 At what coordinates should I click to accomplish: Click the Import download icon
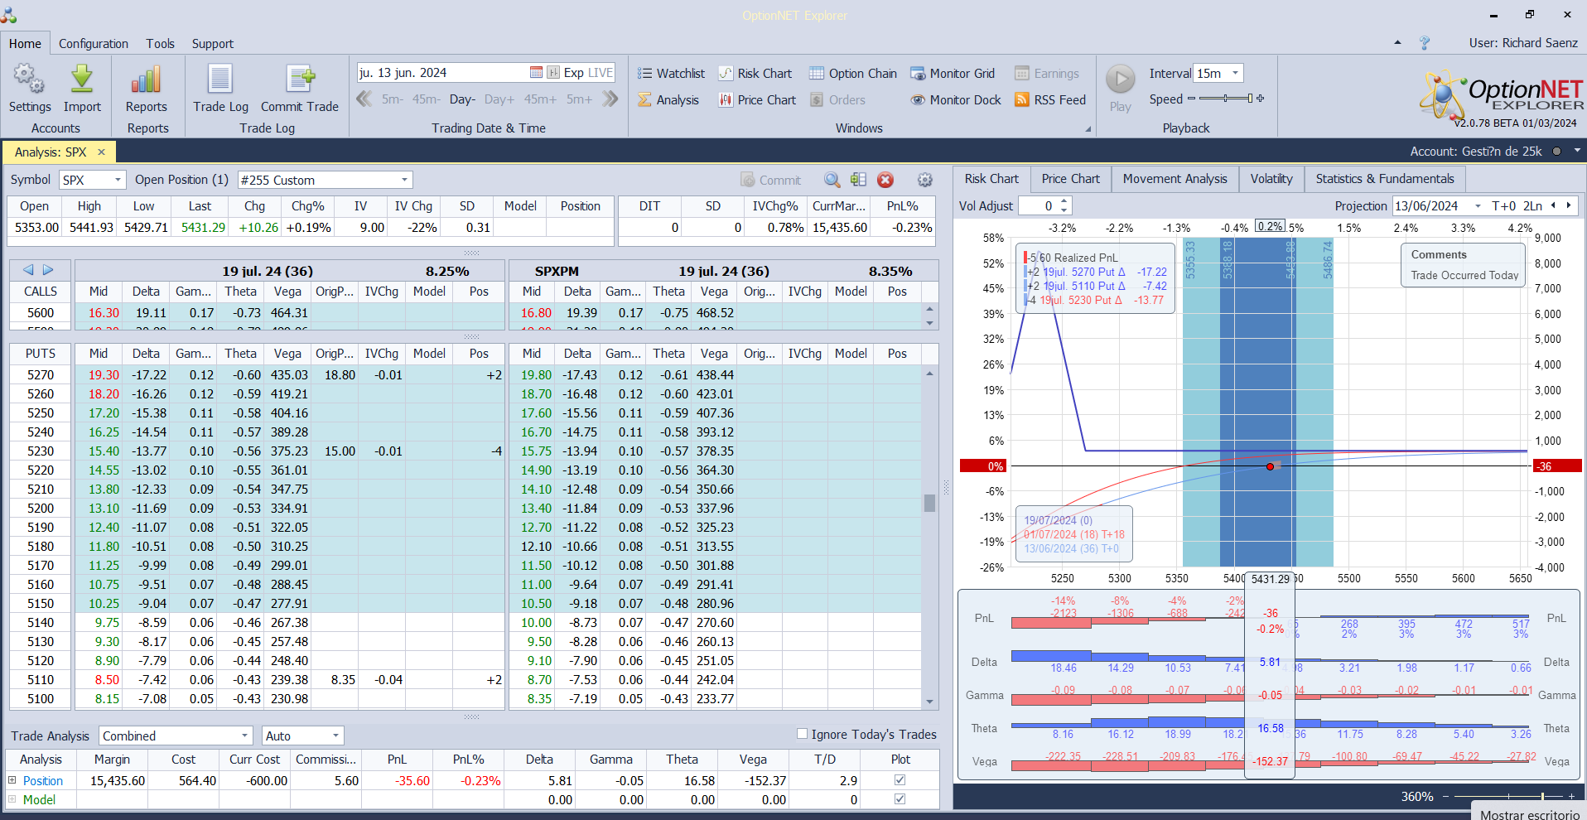pos(82,80)
